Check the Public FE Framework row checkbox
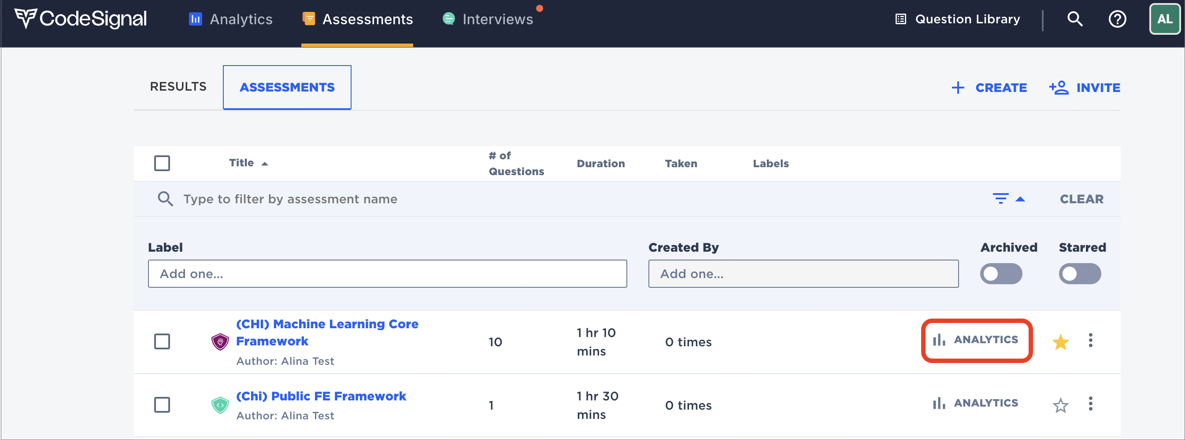 tap(162, 405)
